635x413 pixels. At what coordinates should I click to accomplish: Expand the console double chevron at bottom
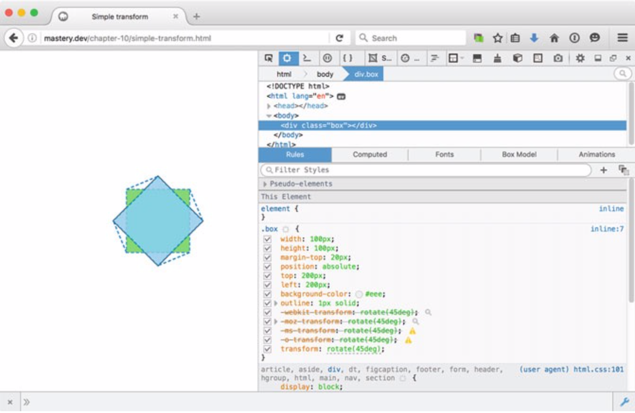26,402
